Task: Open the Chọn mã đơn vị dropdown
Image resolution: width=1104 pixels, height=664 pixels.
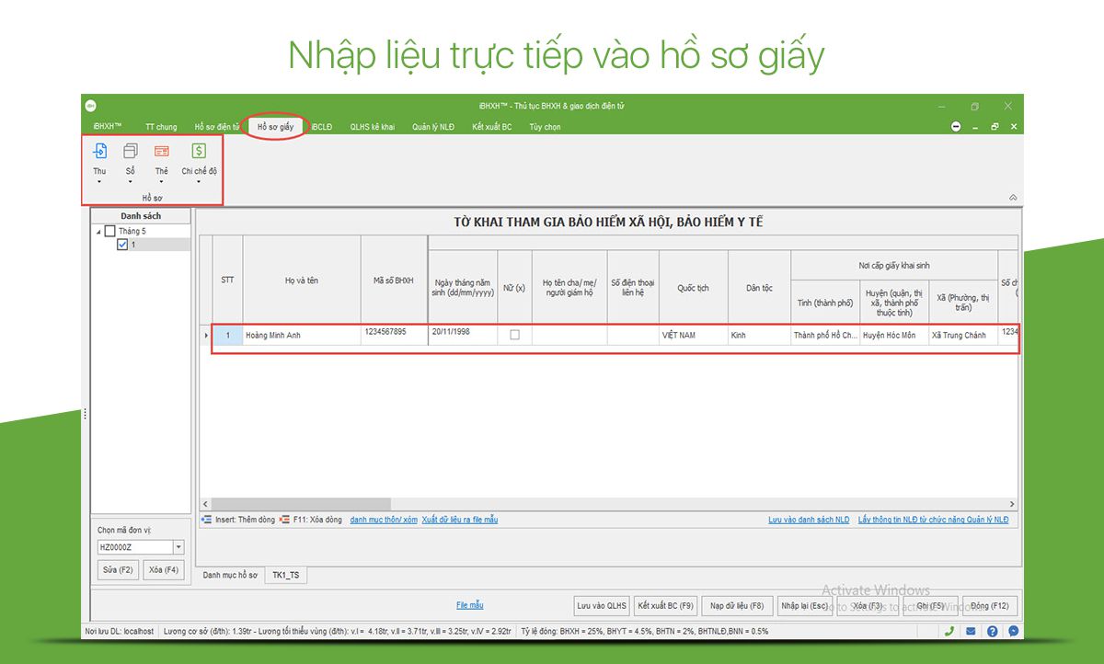Action: [x=178, y=547]
